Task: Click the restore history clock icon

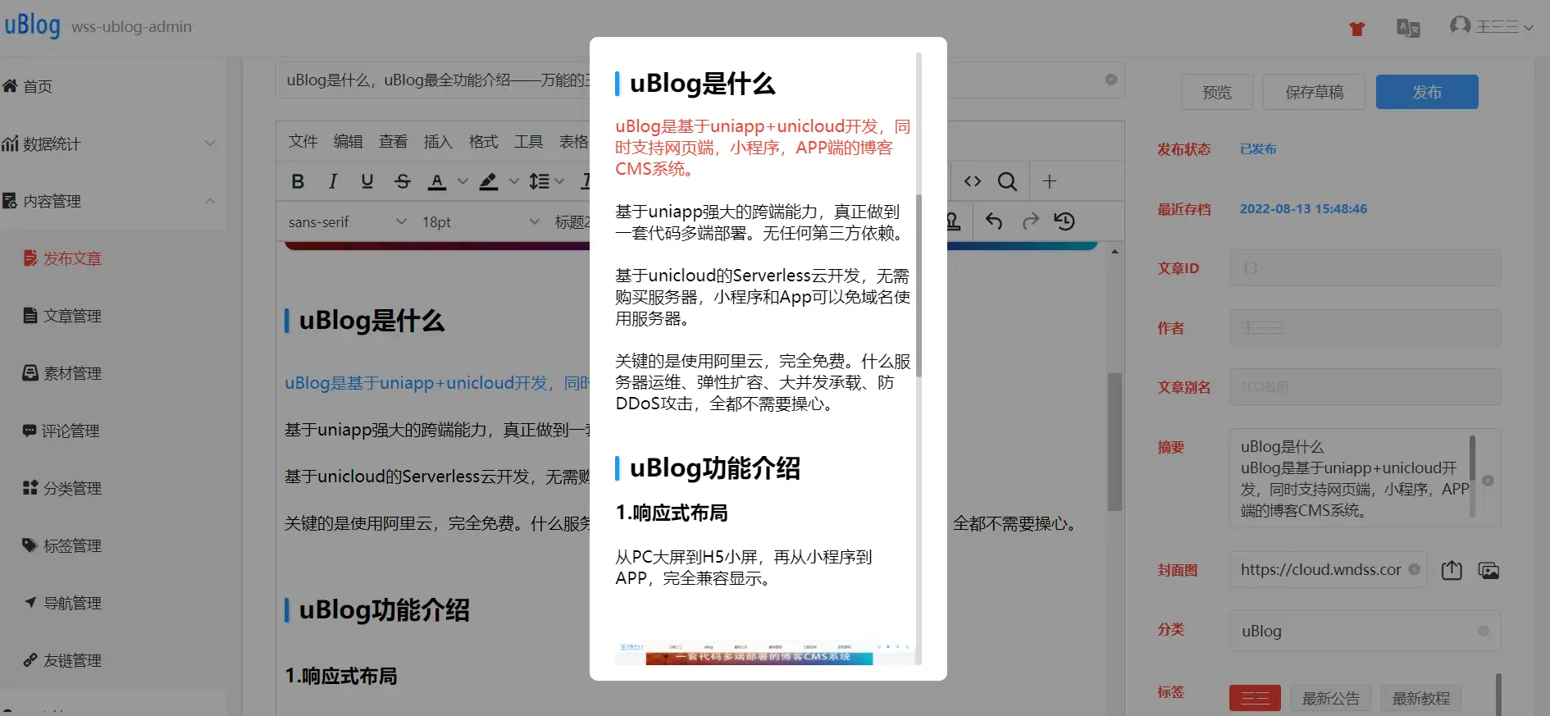Action: point(1064,221)
